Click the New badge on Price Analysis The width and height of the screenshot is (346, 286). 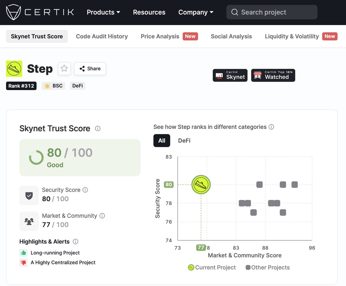click(190, 36)
